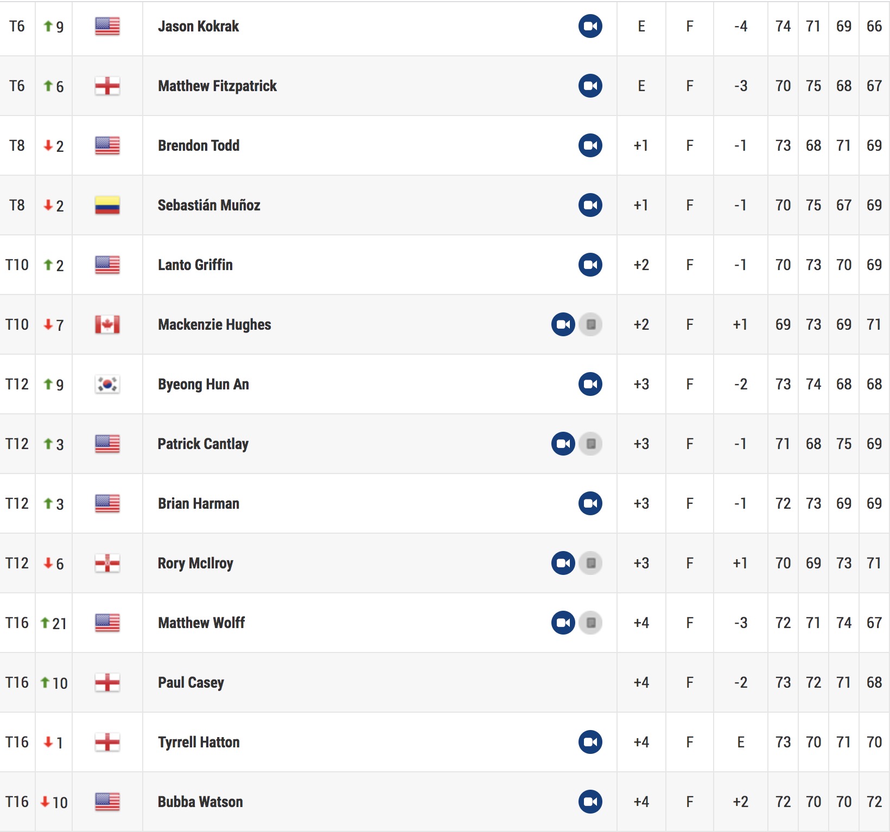
Task: Play Byeong Hun An's video icon
Action: click(x=590, y=384)
